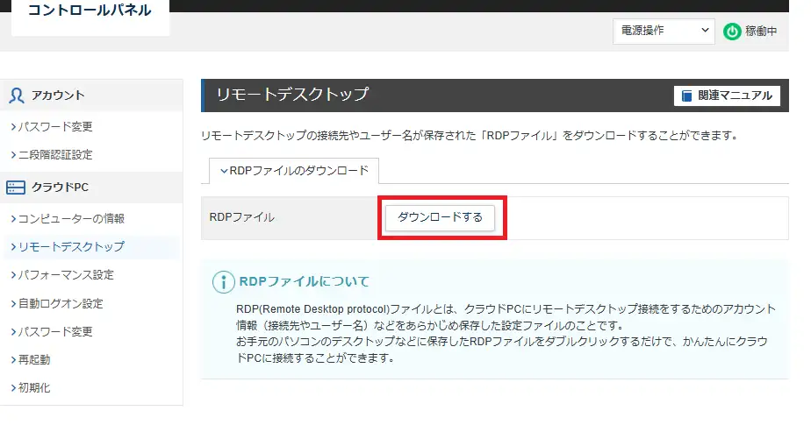811x446 pixels.
Task: Select リモートデスクトップ in sidebar
Action: pos(70,246)
